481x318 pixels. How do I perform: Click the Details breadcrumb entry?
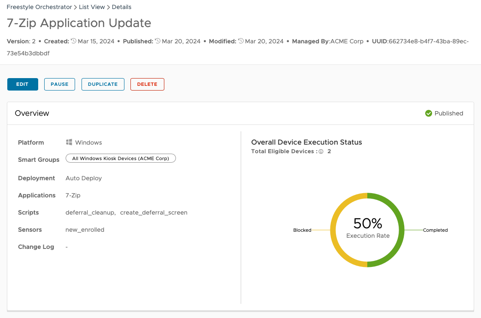121,7
